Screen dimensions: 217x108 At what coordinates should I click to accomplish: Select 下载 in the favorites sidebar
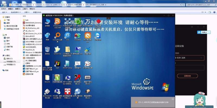pos(8,20)
